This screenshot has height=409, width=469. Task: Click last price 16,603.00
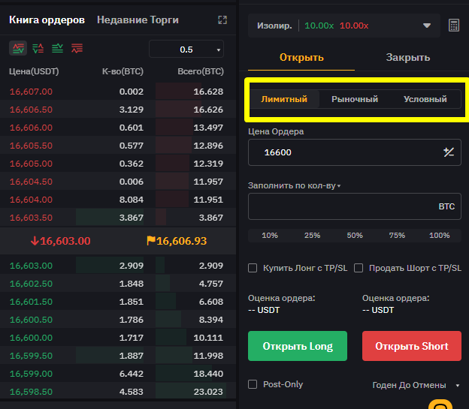click(65, 241)
